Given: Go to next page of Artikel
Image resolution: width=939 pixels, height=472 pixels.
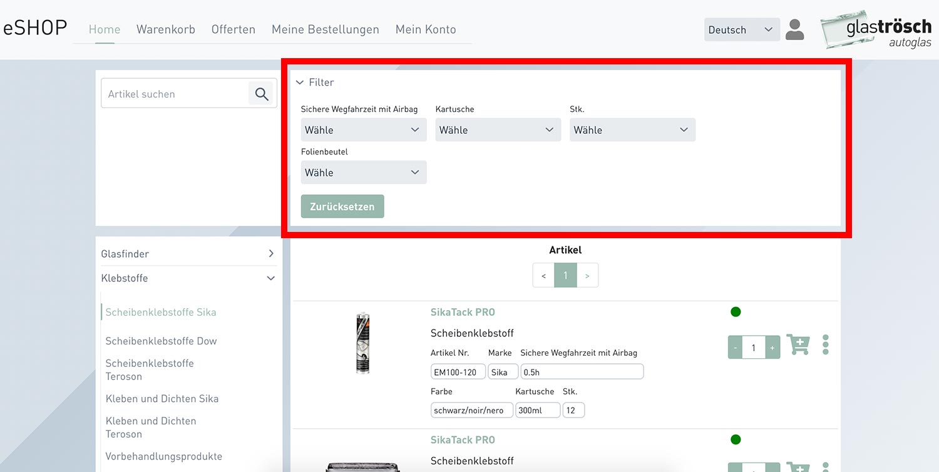Looking at the screenshot, I should 587,276.
